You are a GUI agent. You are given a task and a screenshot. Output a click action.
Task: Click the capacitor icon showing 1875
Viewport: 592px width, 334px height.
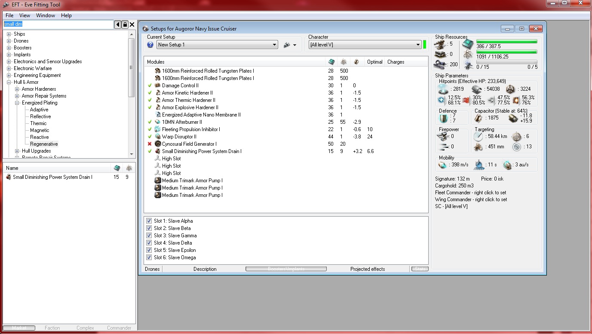479,118
